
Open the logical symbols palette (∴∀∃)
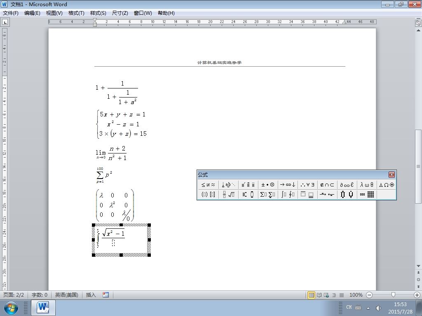click(x=307, y=185)
